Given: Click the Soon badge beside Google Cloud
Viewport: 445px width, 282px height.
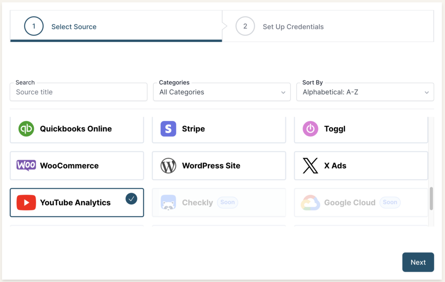Looking at the screenshot, I should pyautogui.click(x=390, y=202).
